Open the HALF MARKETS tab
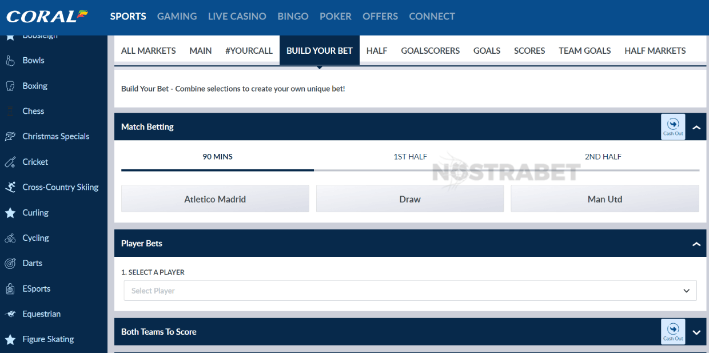The width and height of the screenshot is (709, 353). pyautogui.click(x=655, y=50)
